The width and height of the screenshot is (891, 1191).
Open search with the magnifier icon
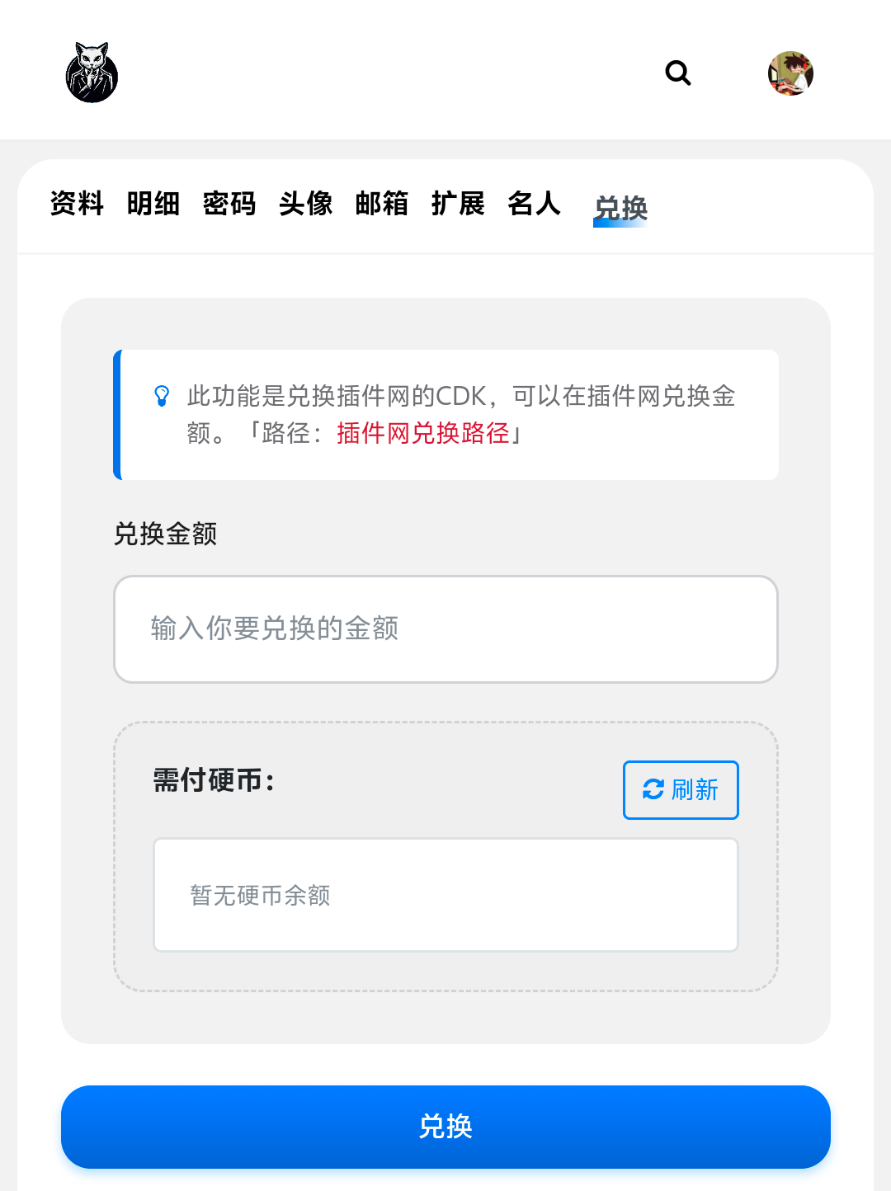678,73
